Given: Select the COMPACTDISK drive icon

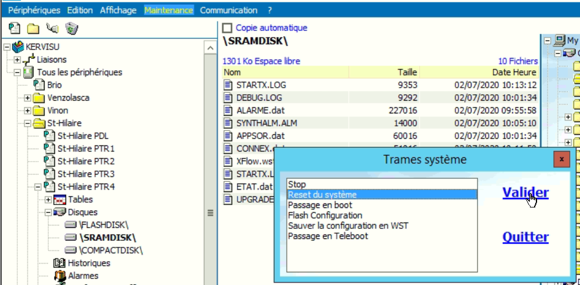Looking at the screenshot, I should [70, 250].
